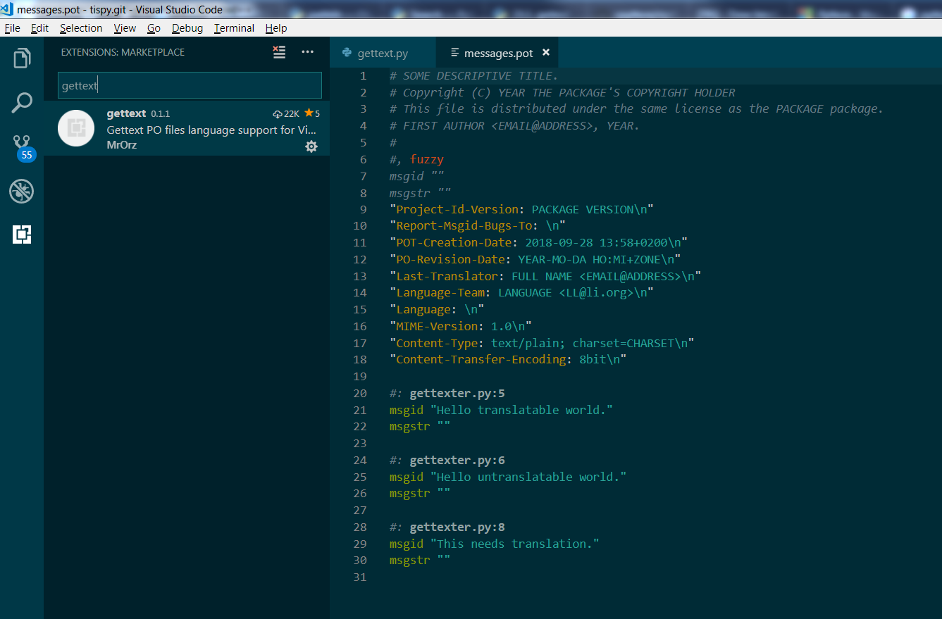The height and width of the screenshot is (619, 942).
Task: Open the Terminal menu
Action: [235, 28]
